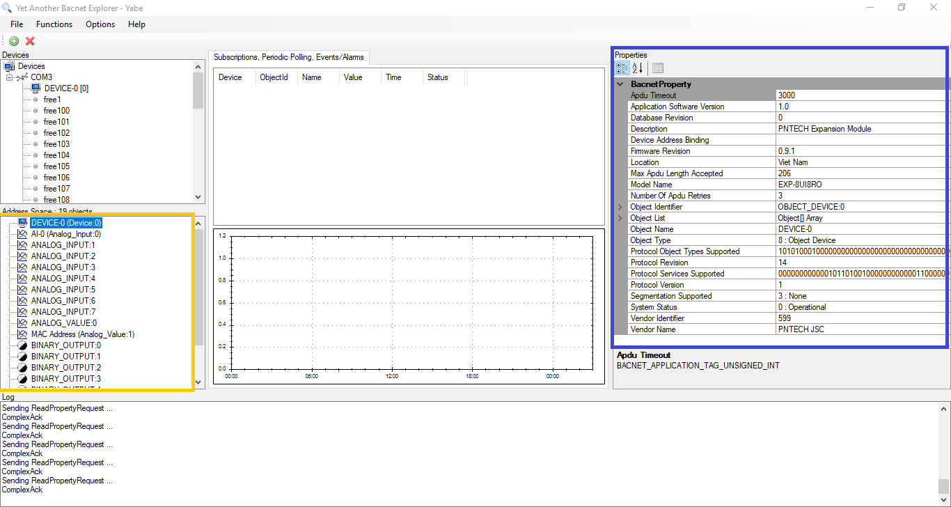951x507 pixels.
Task: Click the AI-0 Analog_Input object icon
Action: 21,233
